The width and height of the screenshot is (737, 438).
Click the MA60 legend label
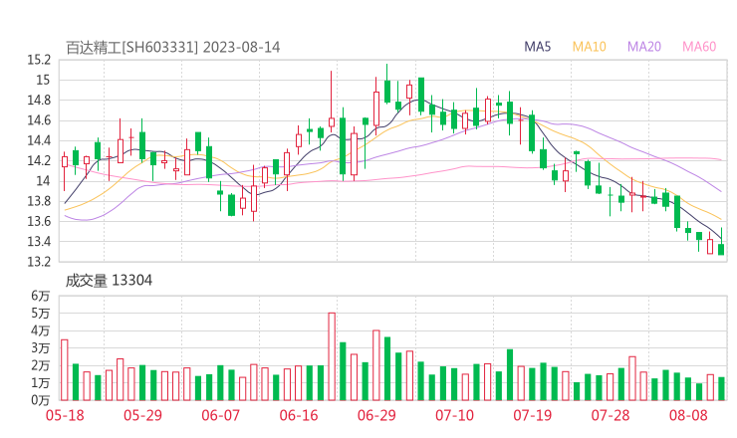click(x=699, y=47)
